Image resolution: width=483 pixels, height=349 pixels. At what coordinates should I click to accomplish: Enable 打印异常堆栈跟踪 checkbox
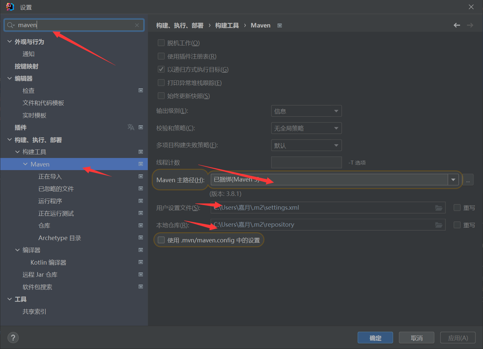tap(161, 83)
